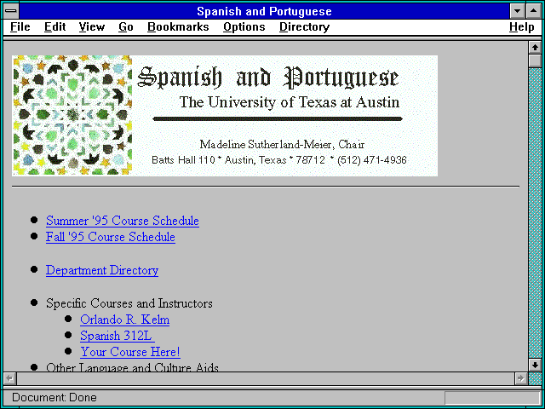The height and width of the screenshot is (409, 545).
Task: Visit Orlando R. Kelm's page link
Action: [x=125, y=320]
